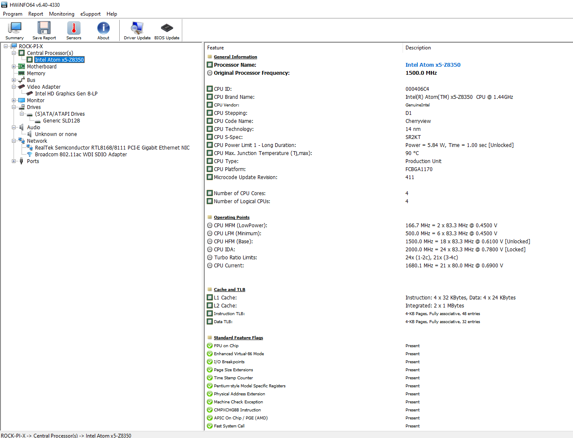Select the 'CPU Stepping:' row
The image size is (573, 438).
(x=388, y=113)
